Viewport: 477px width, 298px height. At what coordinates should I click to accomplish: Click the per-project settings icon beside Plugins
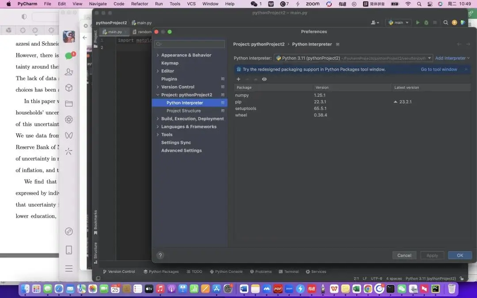[223, 79]
